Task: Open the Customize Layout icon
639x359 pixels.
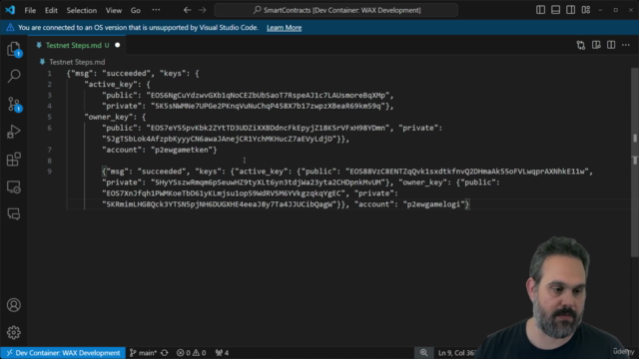Action: point(586,10)
